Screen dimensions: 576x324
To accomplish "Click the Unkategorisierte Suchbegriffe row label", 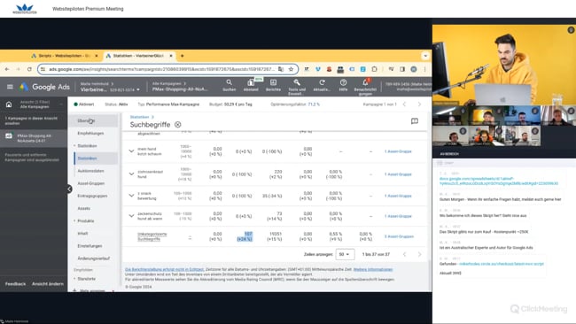I will 152,236.
